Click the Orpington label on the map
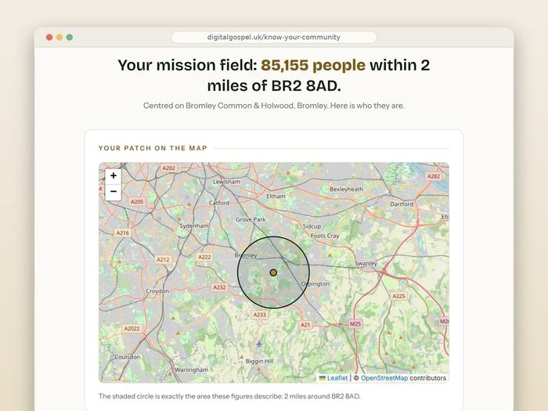Screen dimensions: 548x411 (315, 283)
